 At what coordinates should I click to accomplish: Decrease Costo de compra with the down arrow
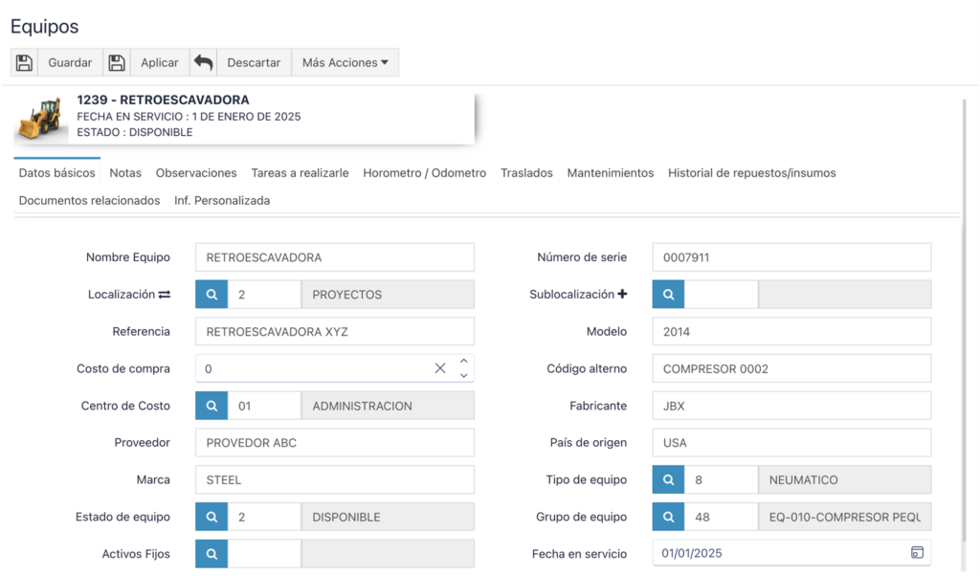tap(464, 375)
